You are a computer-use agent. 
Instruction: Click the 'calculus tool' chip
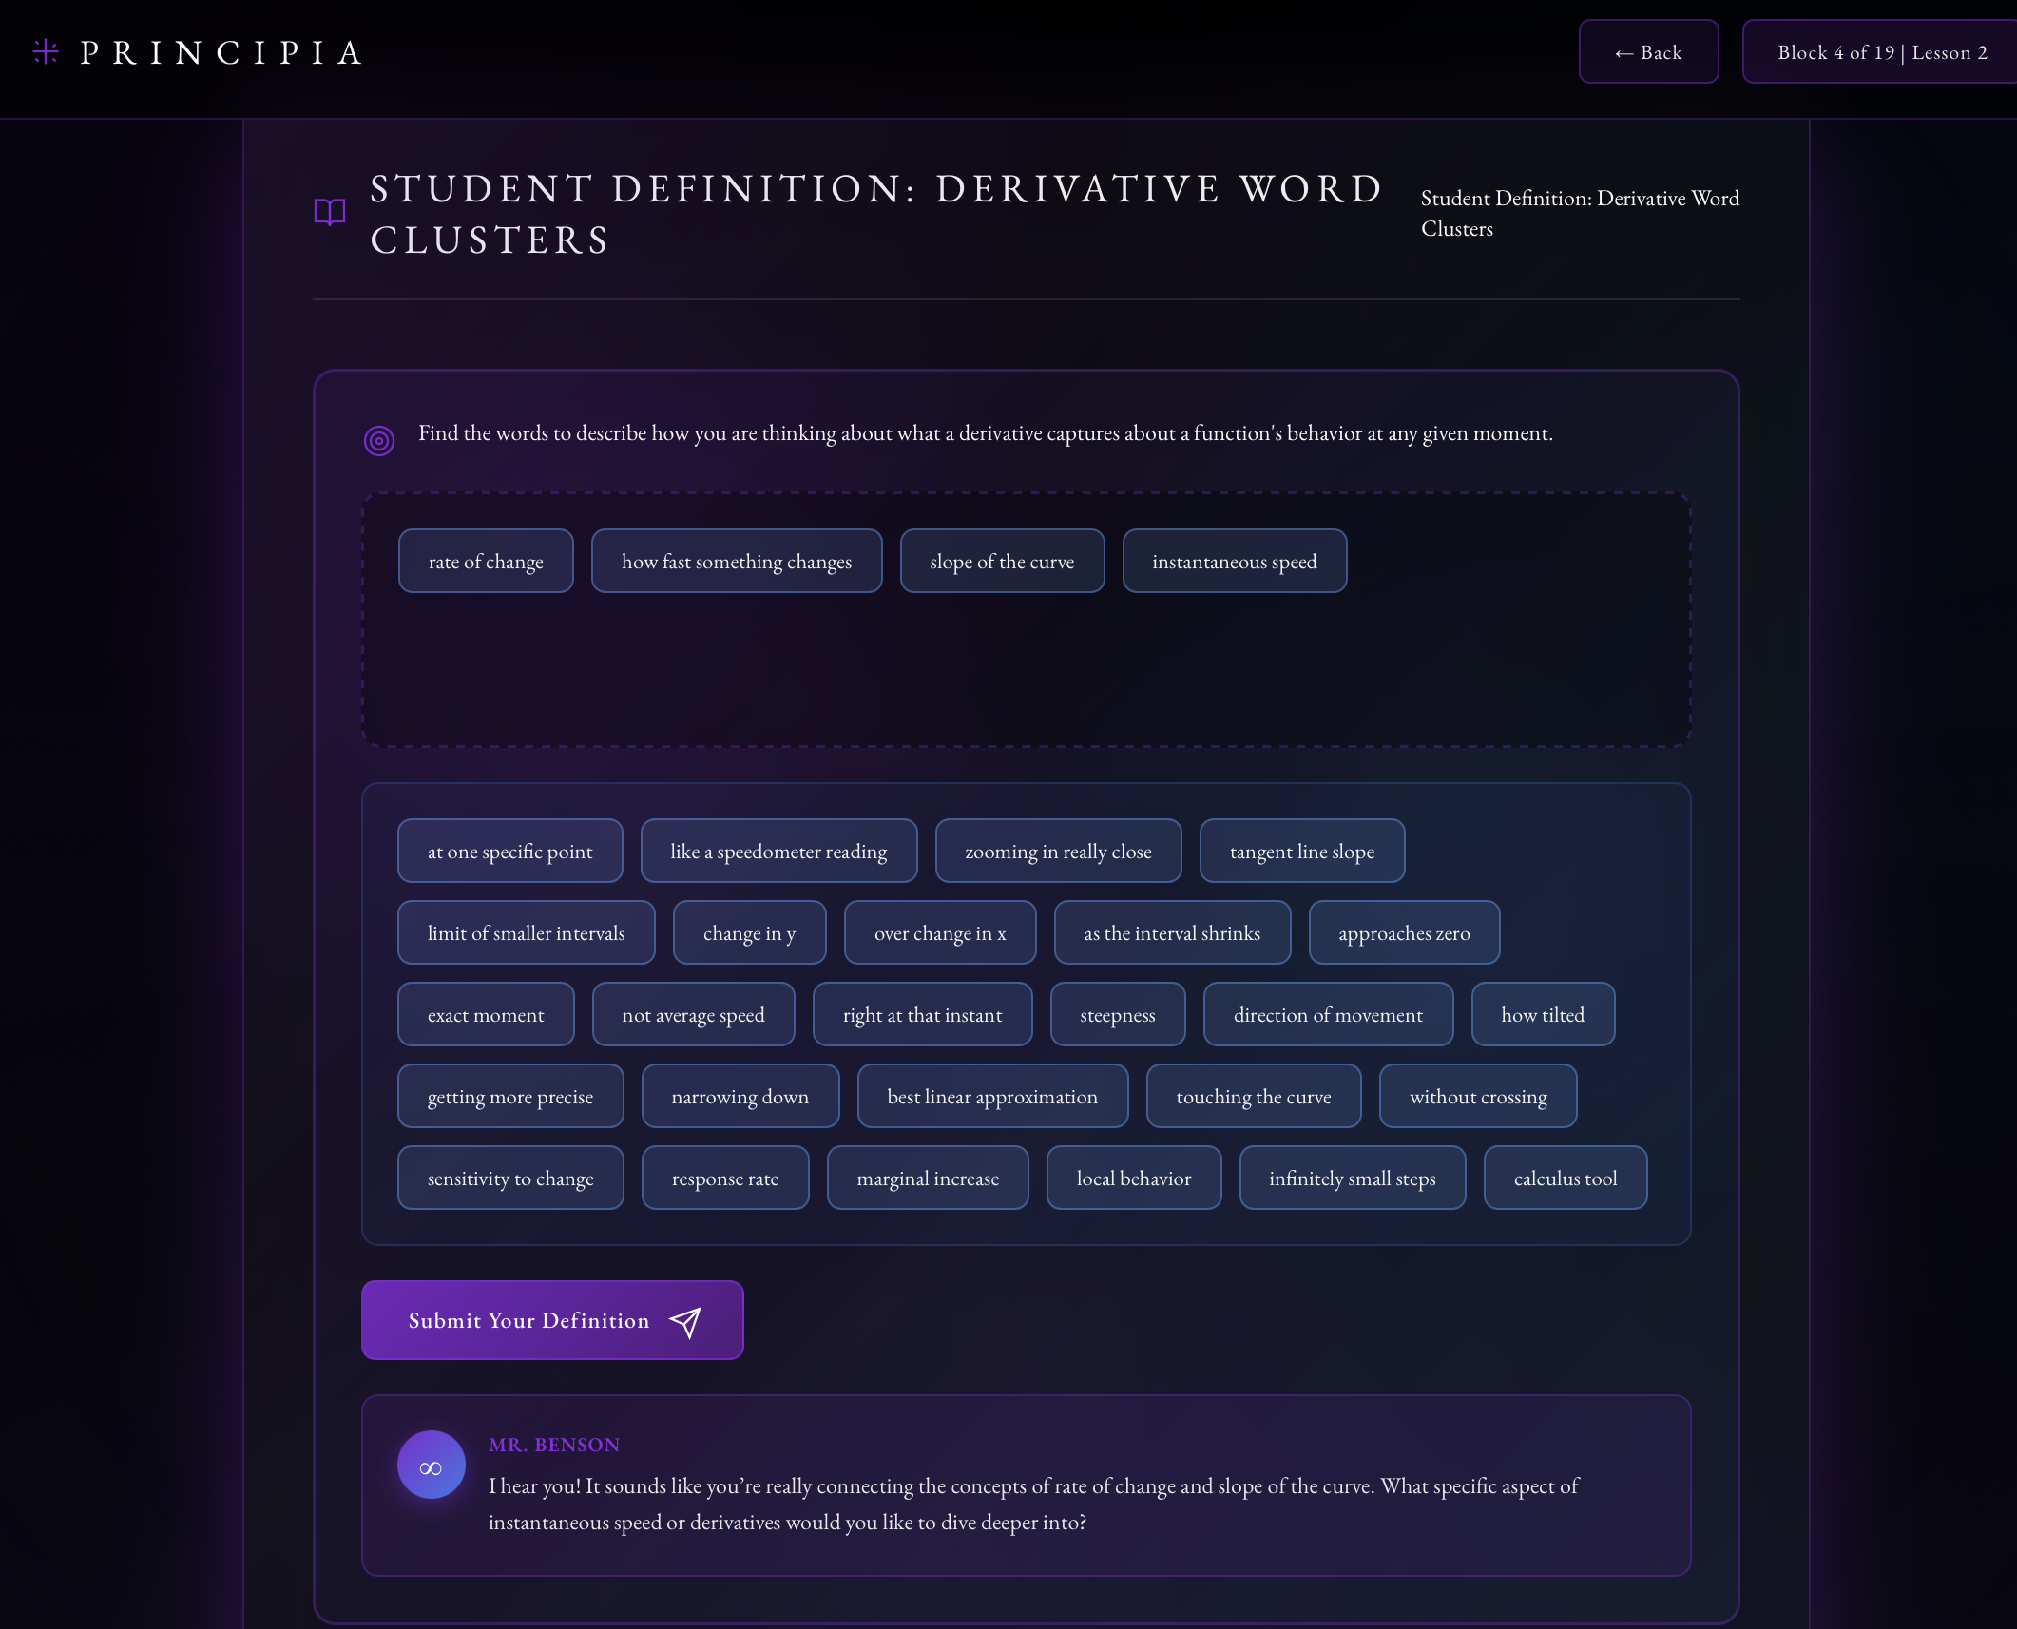[1564, 1179]
